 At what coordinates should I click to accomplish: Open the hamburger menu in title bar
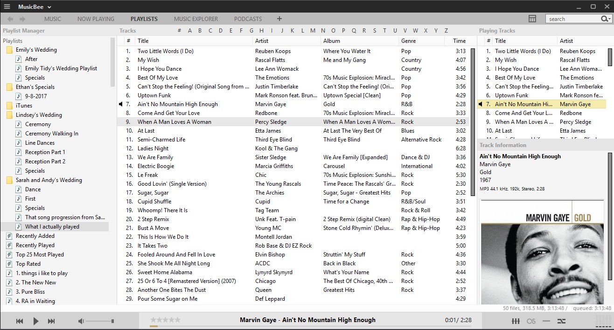tap(7, 7)
